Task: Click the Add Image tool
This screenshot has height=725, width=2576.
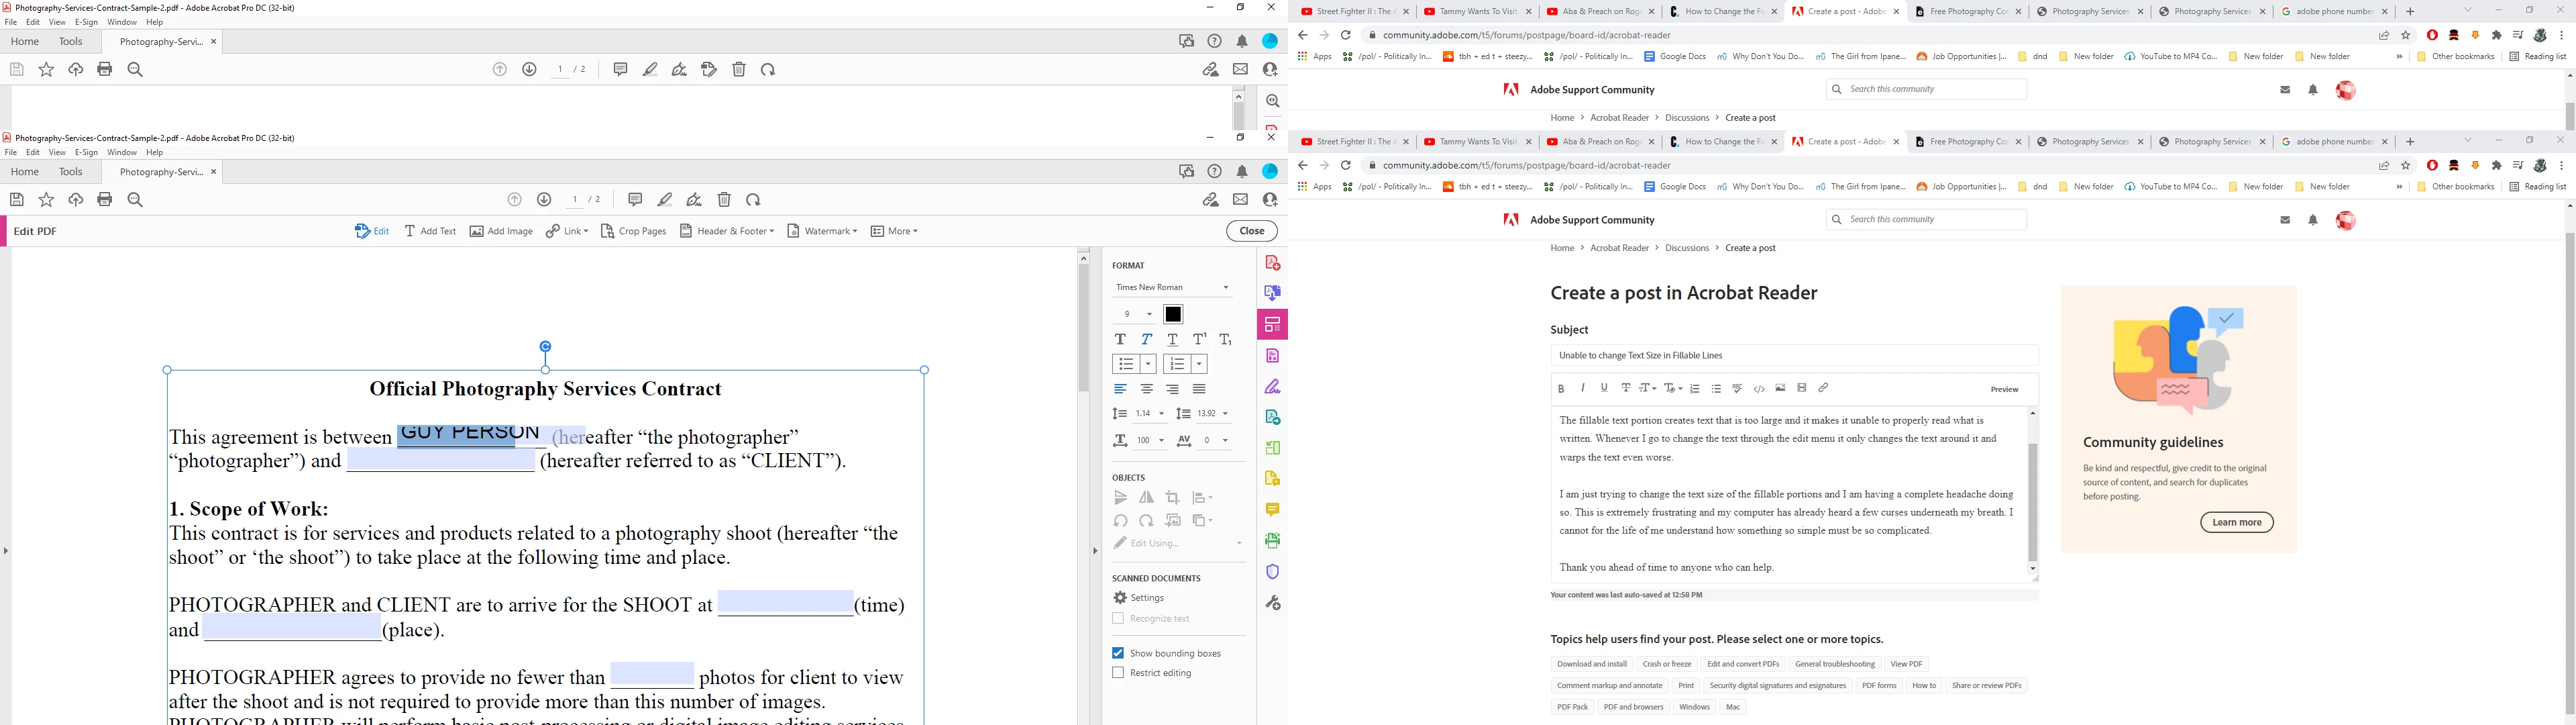Action: (501, 232)
